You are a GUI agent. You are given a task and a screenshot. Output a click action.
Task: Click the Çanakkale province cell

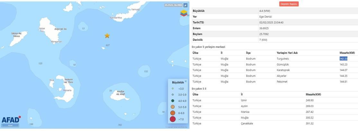tap(247, 124)
